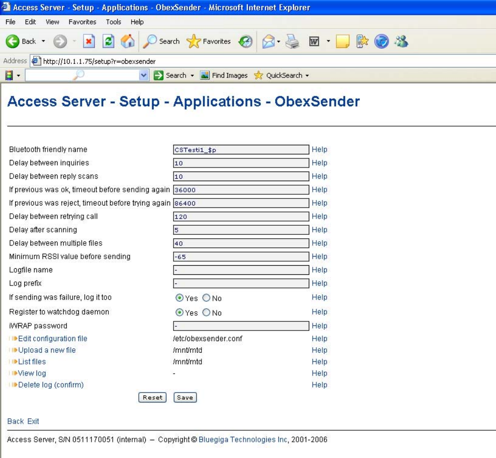Click the Mail envelope icon
The width and height of the screenshot is (496, 458).
[x=268, y=41]
